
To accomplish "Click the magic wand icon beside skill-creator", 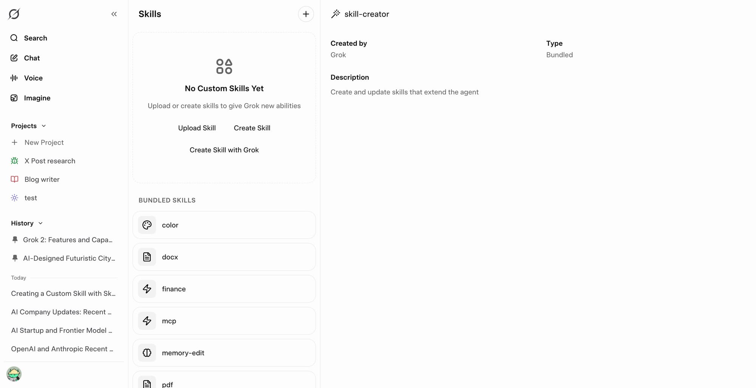I will tap(335, 14).
